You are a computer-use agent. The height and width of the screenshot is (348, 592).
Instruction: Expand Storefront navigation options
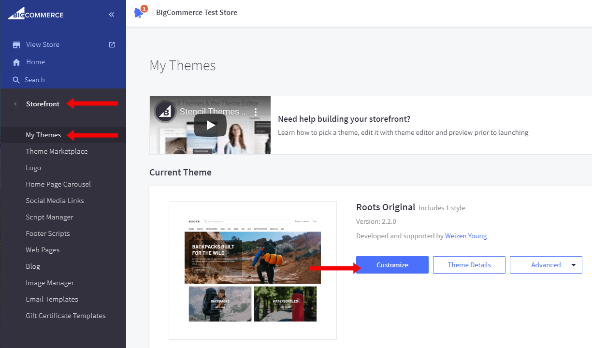43,103
